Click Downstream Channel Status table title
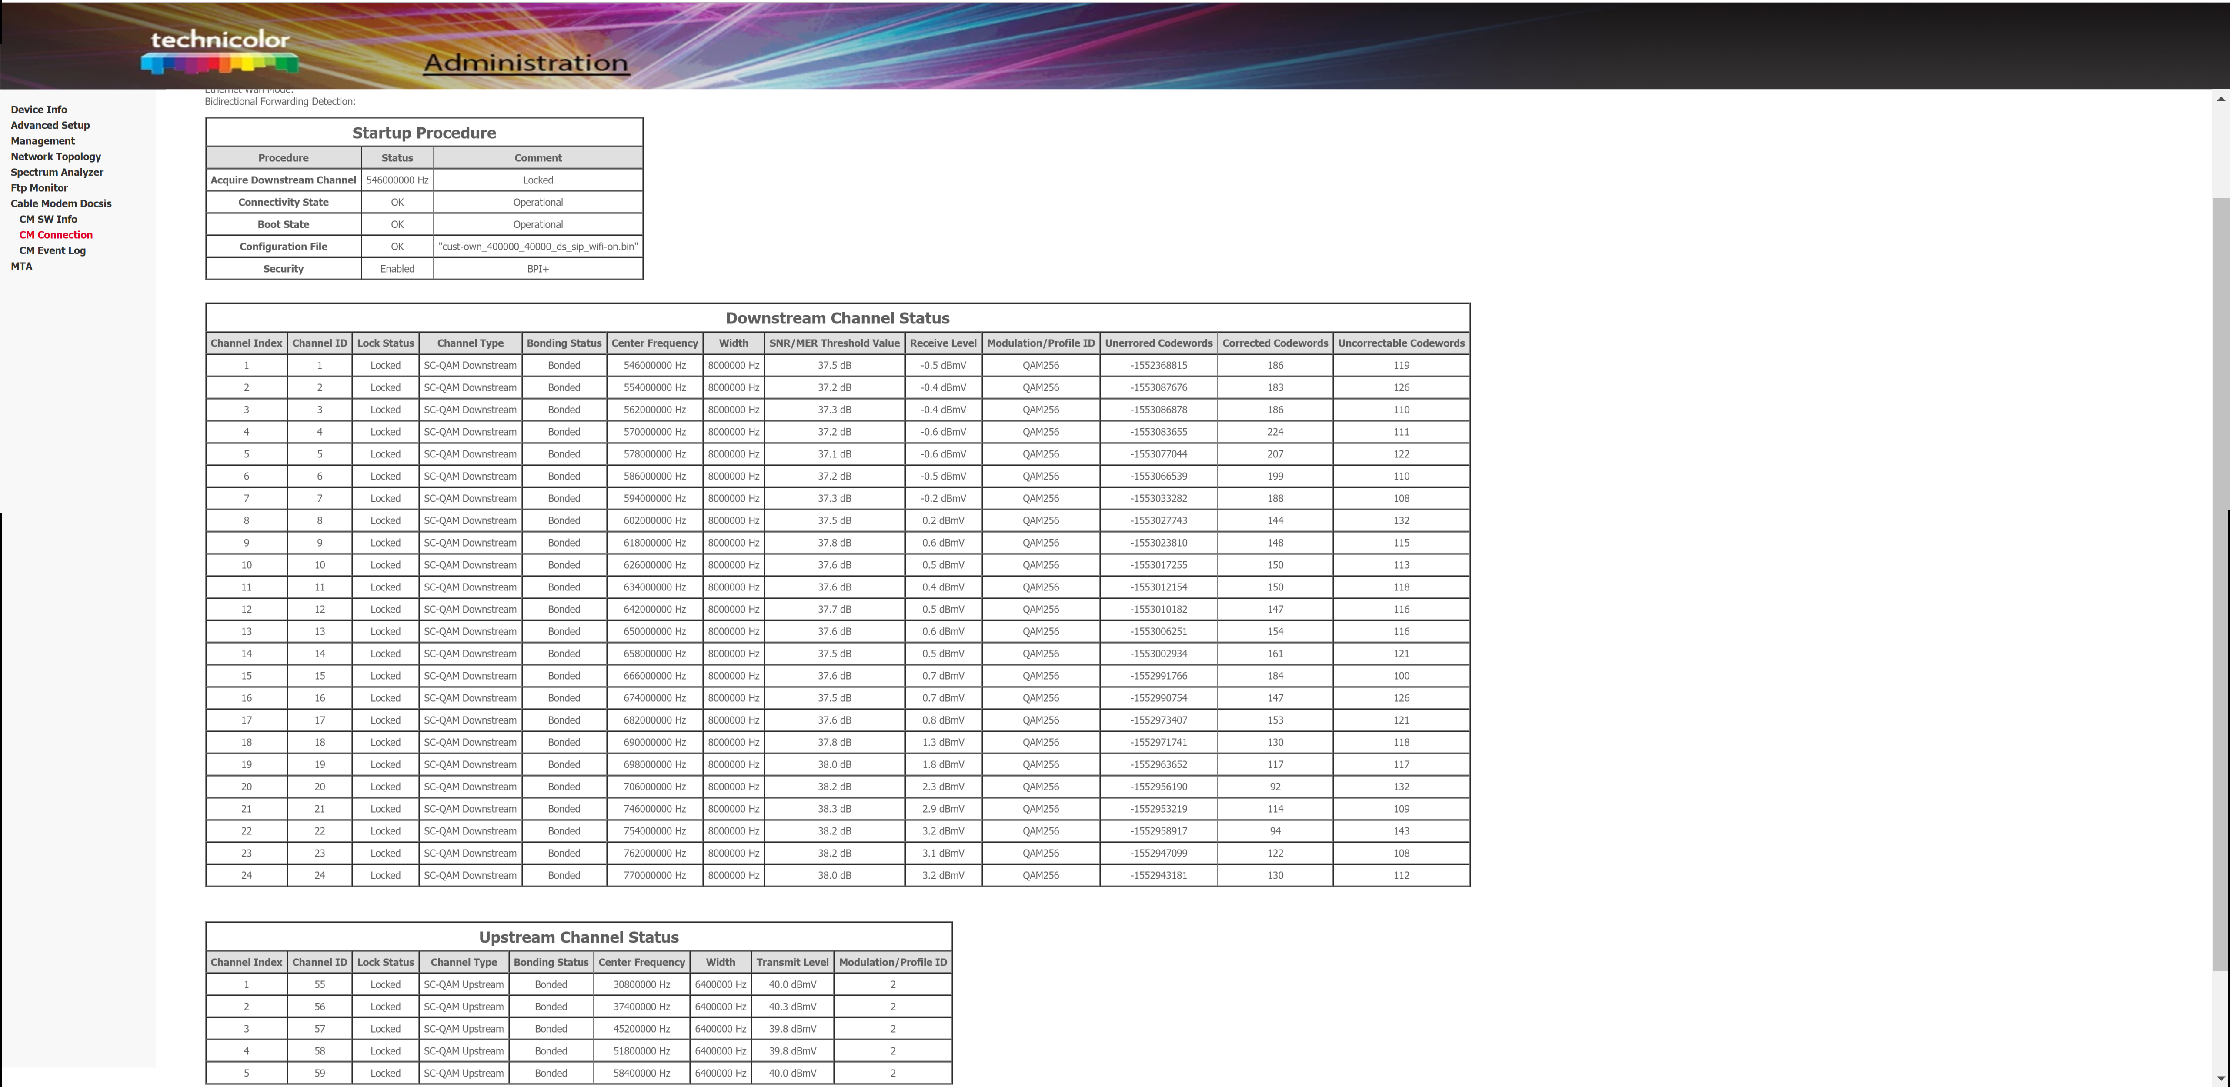 point(837,317)
